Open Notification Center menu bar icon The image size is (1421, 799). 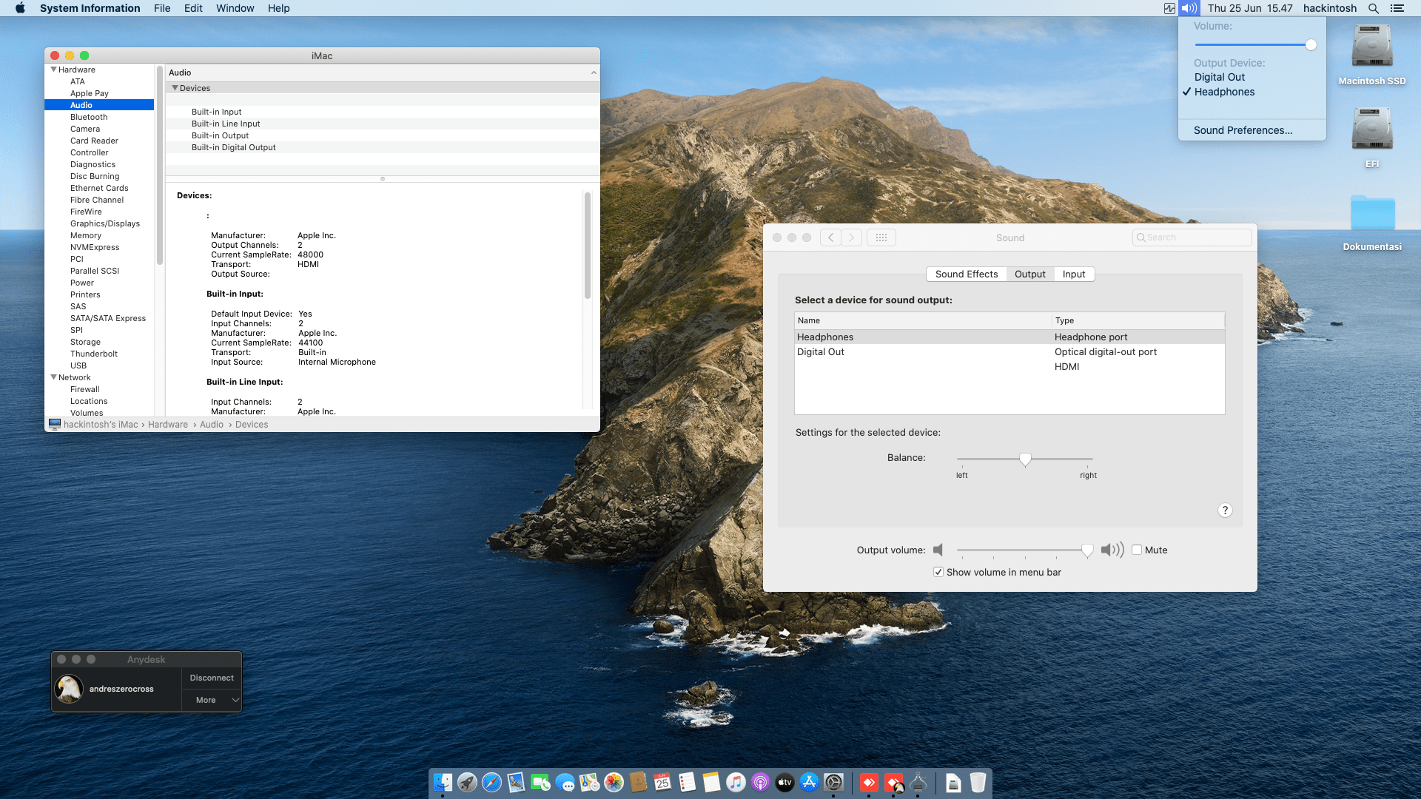click(1397, 8)
